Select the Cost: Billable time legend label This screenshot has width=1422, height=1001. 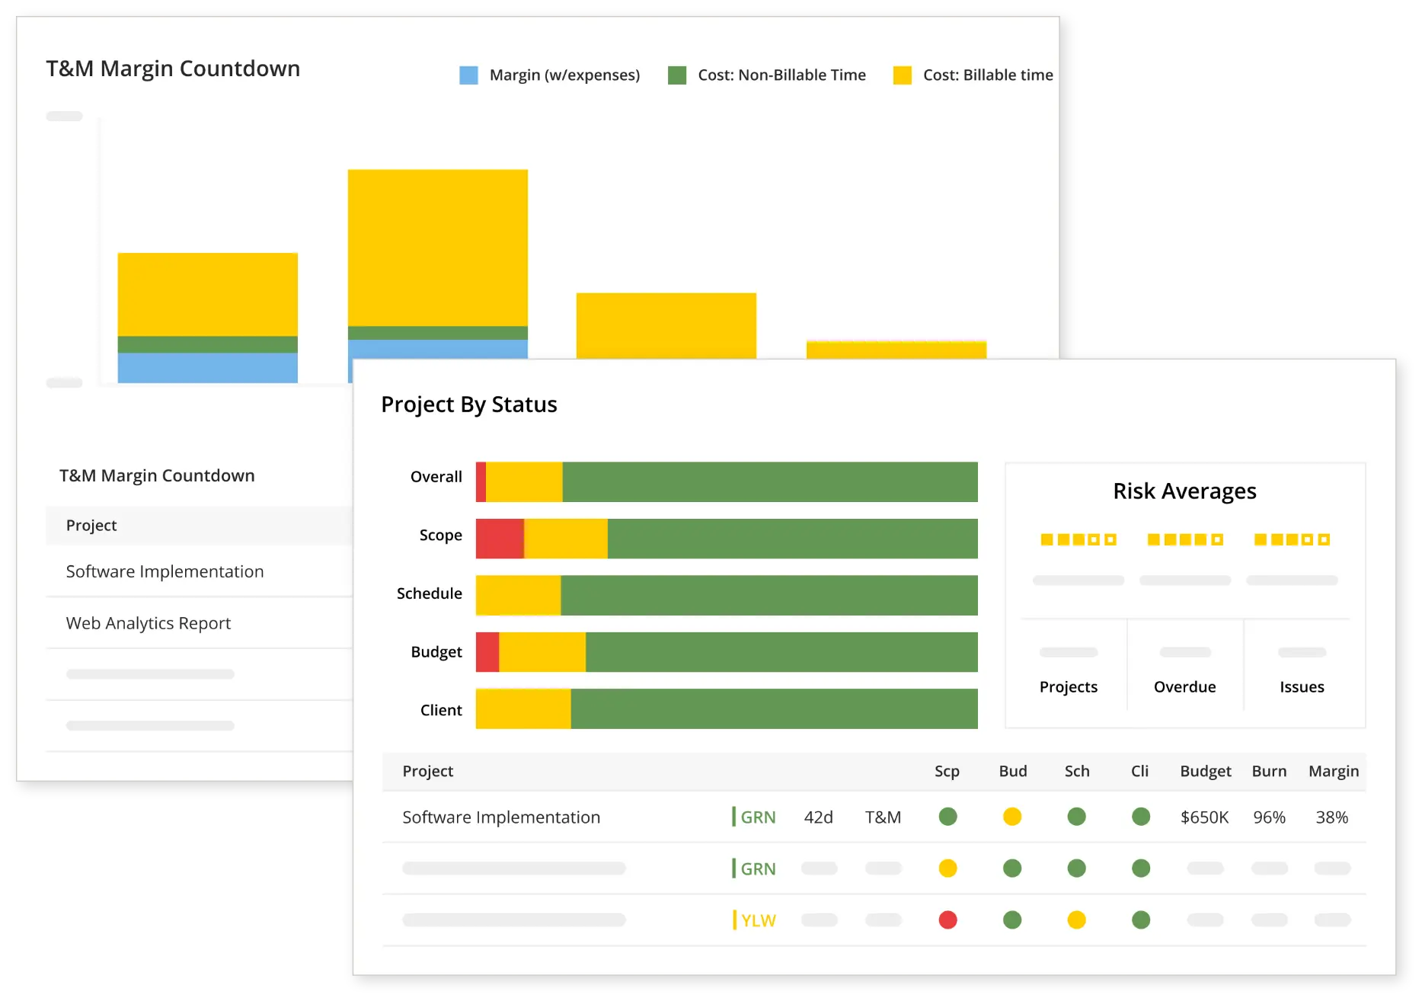(x=988, y=75)
